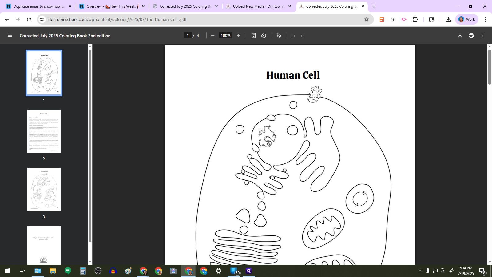
Task: Zoom out the PDF document
Action: point(212,36)
